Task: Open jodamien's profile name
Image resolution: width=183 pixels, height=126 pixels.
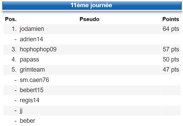Action: click(x=32, y=29)
